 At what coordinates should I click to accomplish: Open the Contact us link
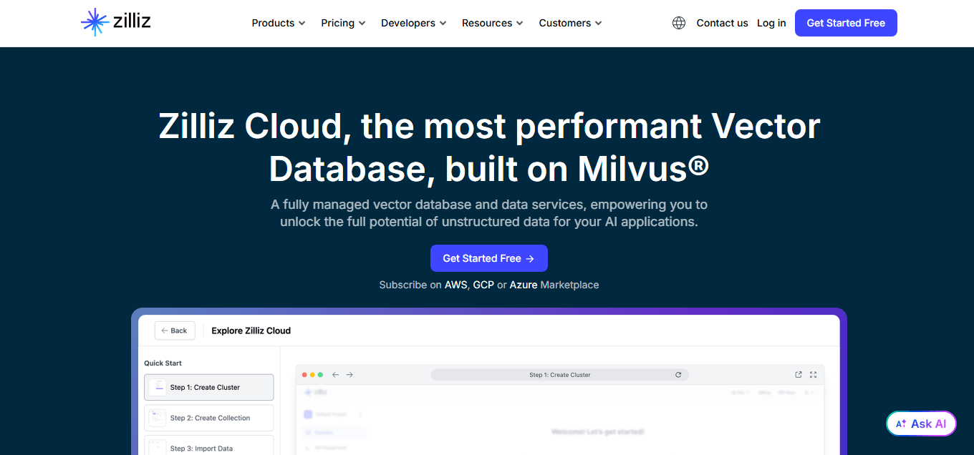click(722, 23)
